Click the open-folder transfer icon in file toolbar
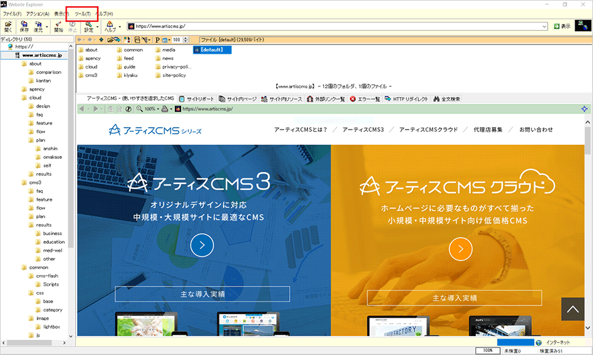The width and height of the screenshot is (593, 355). coord(114,40)
